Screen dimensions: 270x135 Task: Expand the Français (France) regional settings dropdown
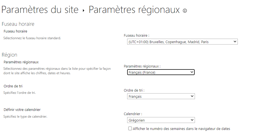161,72
